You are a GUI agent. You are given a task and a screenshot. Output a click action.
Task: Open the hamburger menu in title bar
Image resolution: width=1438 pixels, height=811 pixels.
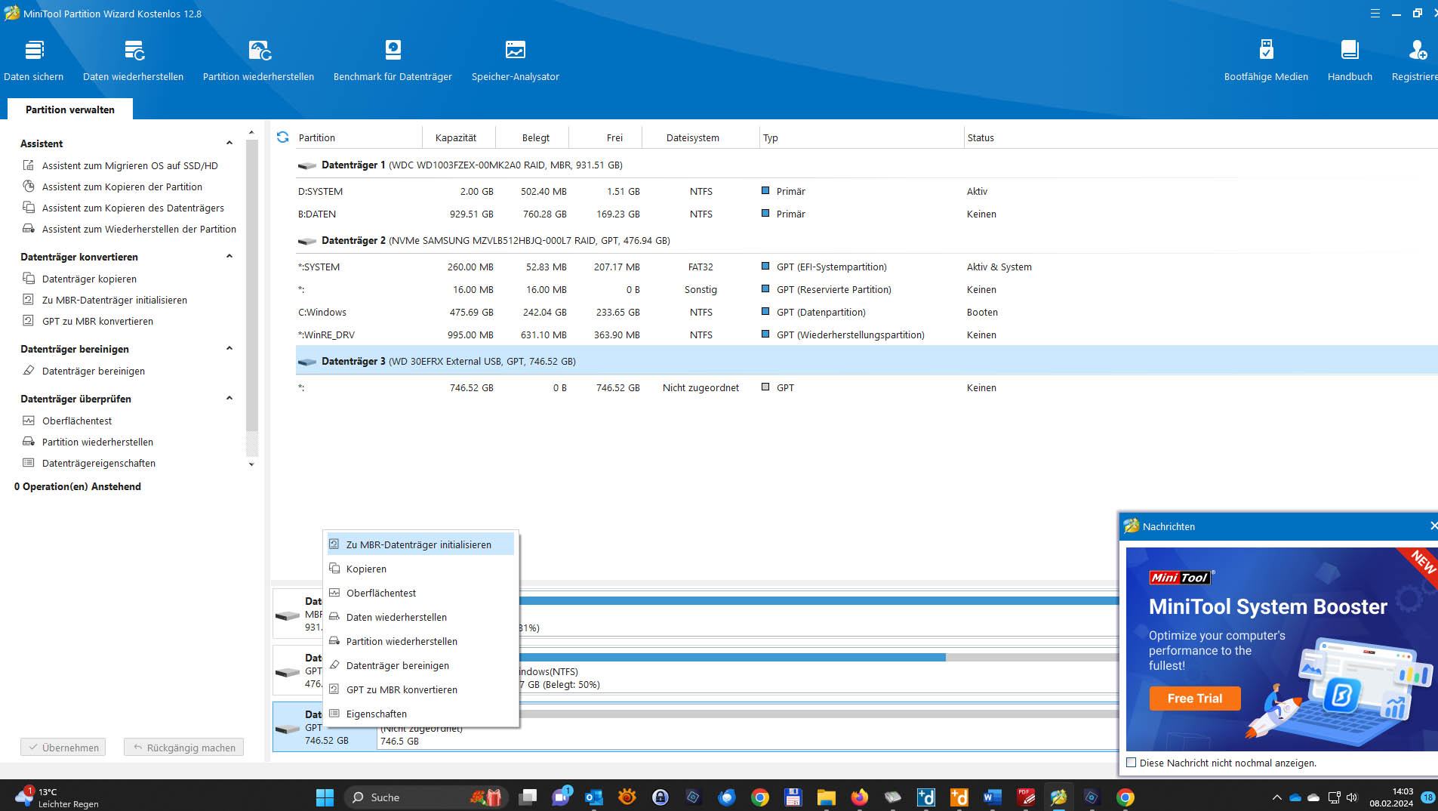click(1375, 14)
